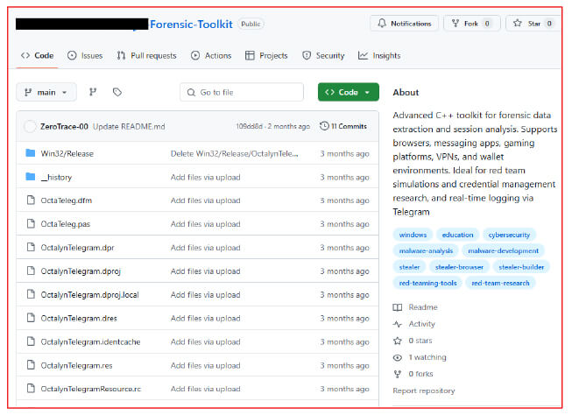Jump to the Readme link
Screen dimensions: 572x415
[x=415, y=307]
